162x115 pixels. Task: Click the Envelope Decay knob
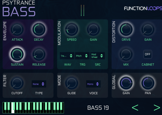[x=39, y=29]
